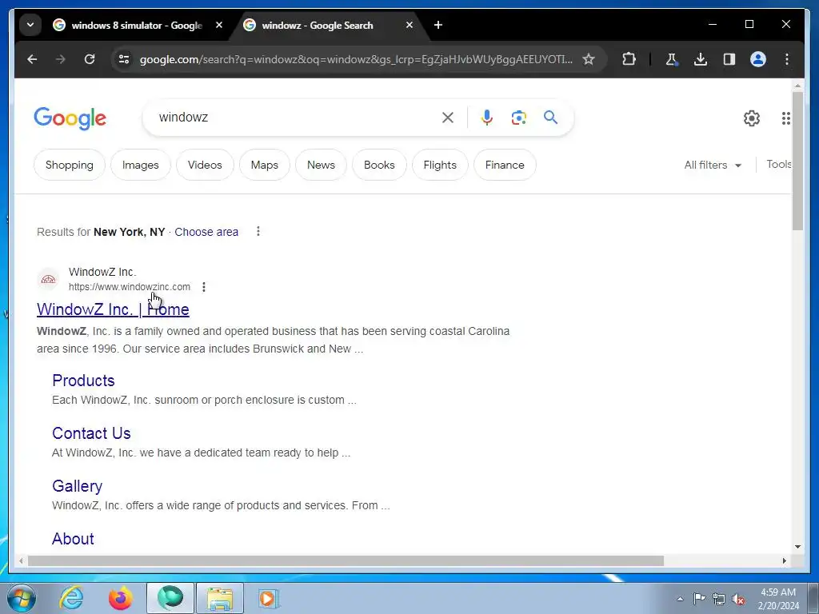Go back with the browser back arrow

(32, 59)
